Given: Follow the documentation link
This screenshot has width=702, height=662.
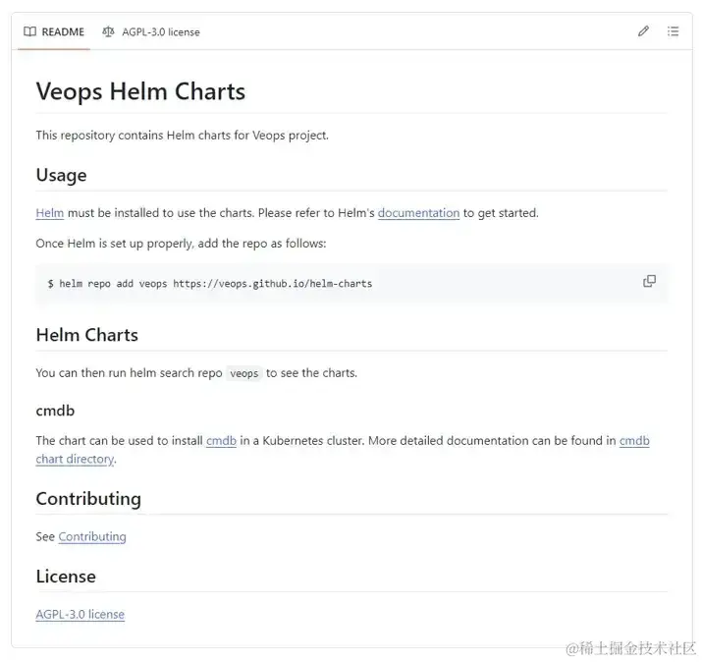Looking at the screenshot, I should pos(418,213).
